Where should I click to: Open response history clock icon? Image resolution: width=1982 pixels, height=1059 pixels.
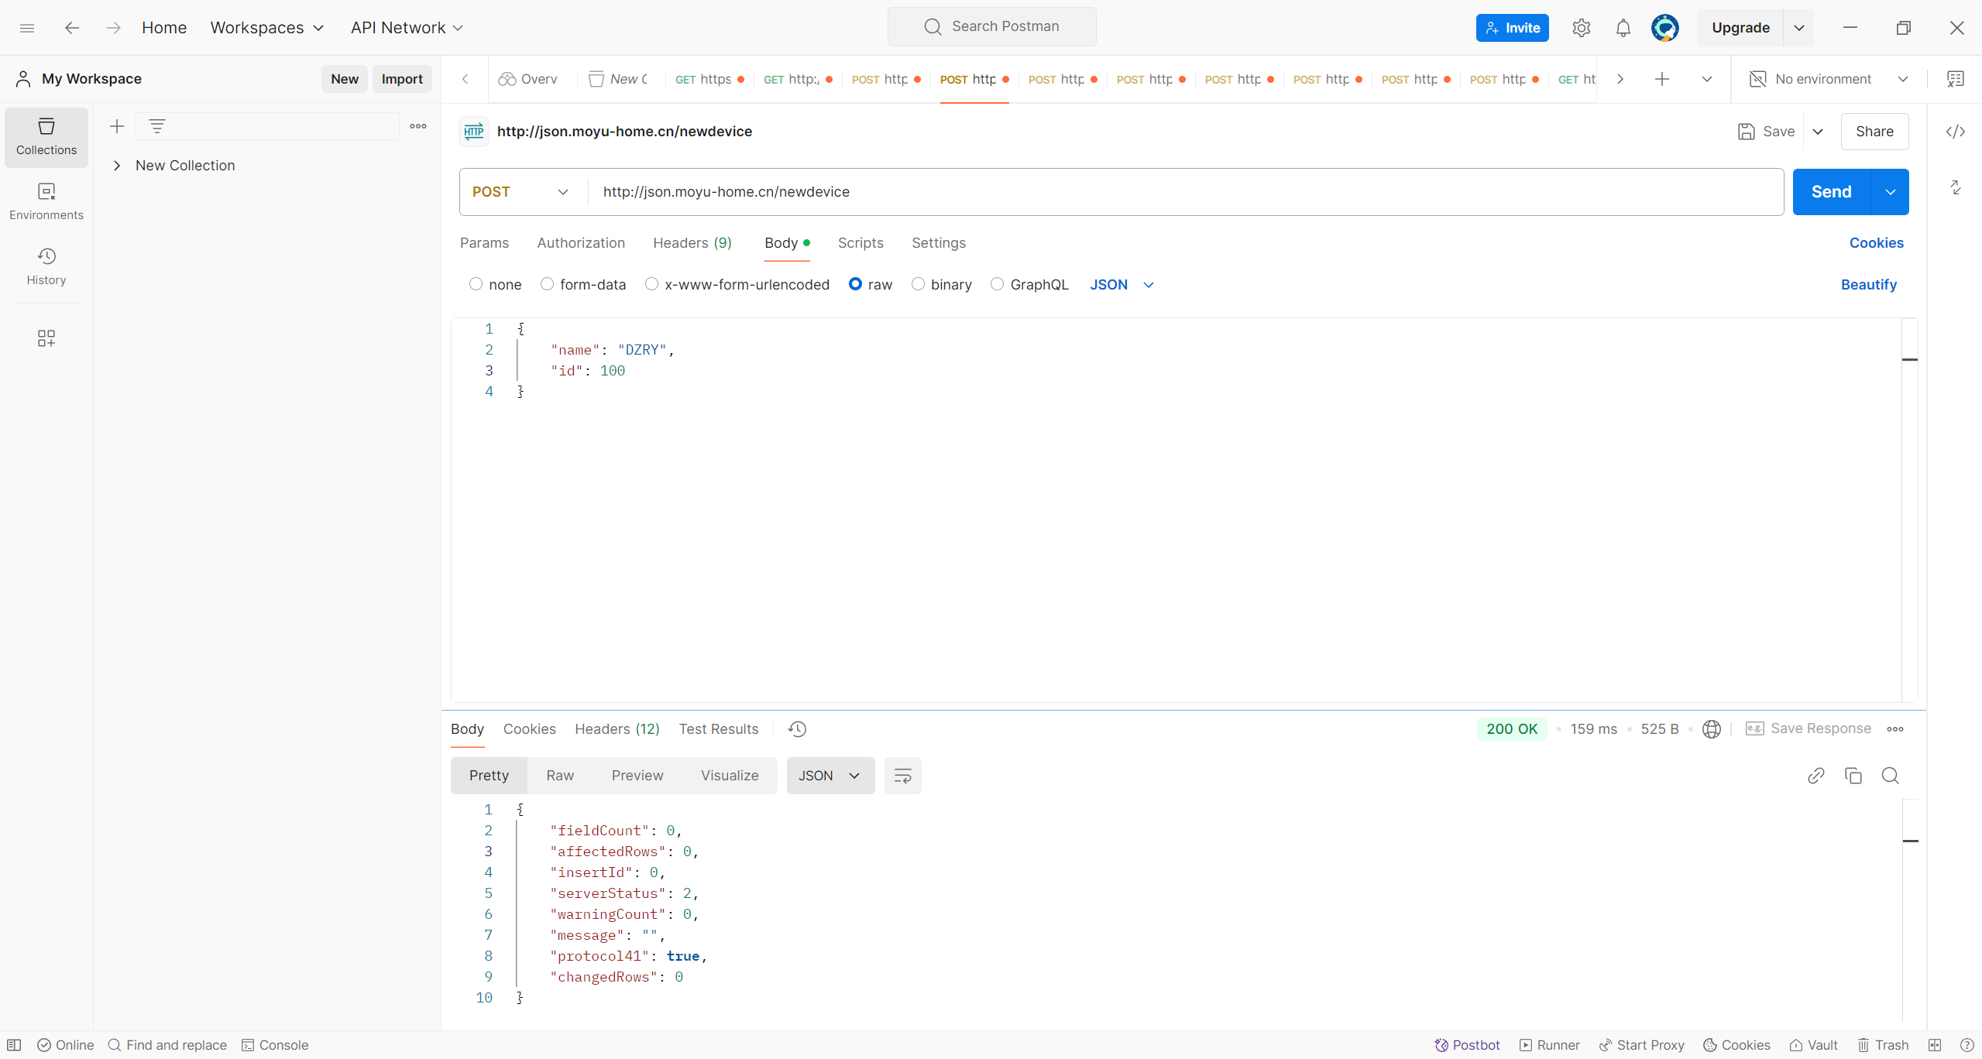pos(797,729)
